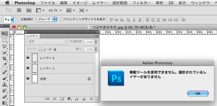Open レイヤー menu in menu bar
Viewport: 217px width, 106px height.
[x=100, y=3]
